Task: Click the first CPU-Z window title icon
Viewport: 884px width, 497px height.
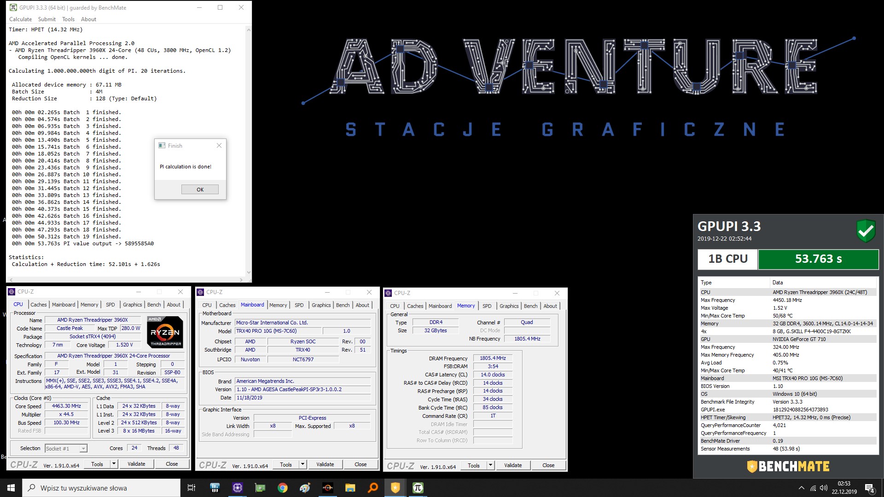Action: point(12,292)
